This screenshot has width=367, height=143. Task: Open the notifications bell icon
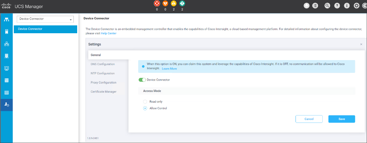pos(306,6)
